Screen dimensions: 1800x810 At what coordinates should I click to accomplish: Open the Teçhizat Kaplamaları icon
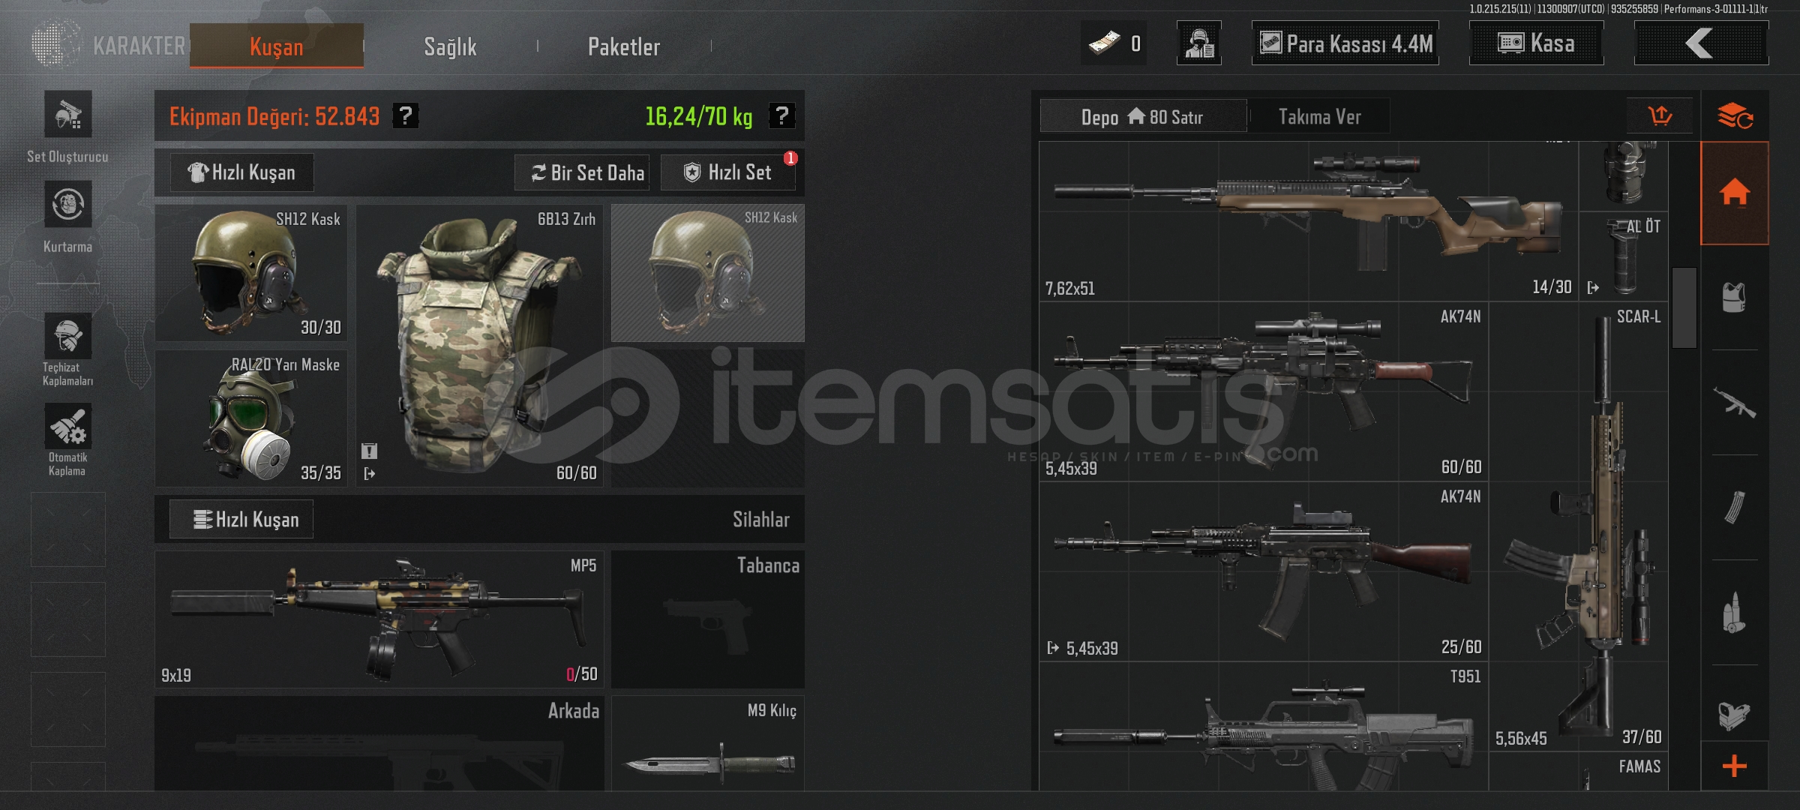[67, 336]
